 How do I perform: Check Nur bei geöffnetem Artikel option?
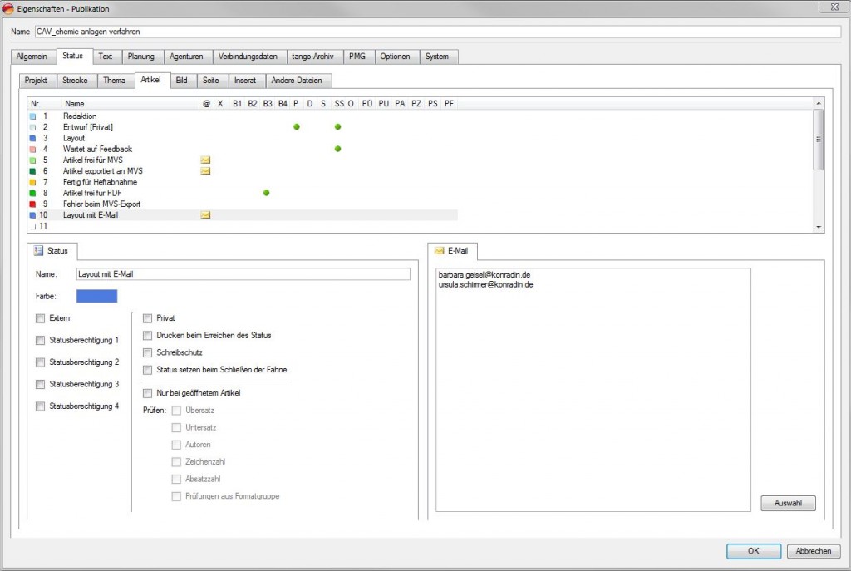(148, 392)
